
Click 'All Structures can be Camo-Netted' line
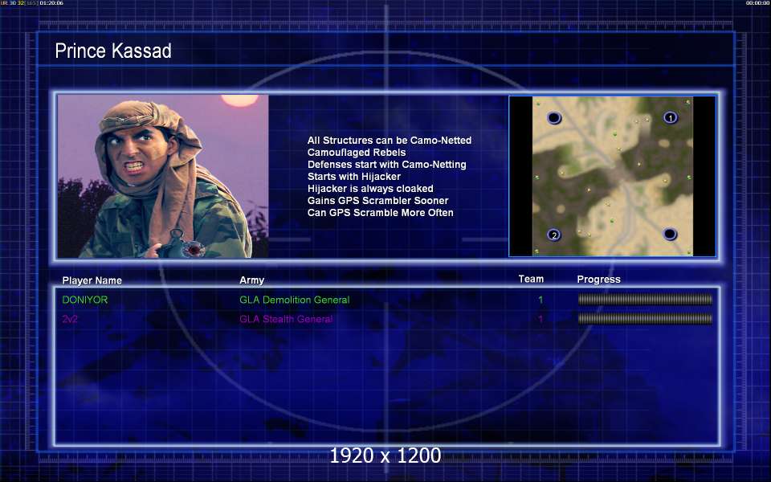(x=390, y=140)
